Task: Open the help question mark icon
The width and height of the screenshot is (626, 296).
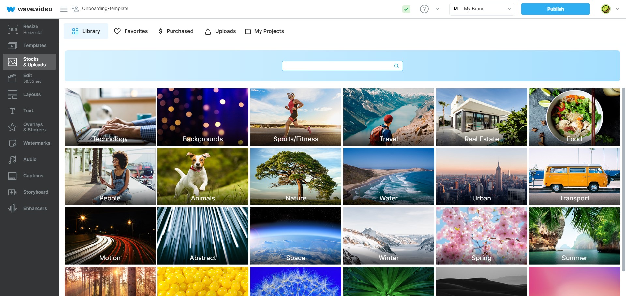Action: tap(424, 9)
